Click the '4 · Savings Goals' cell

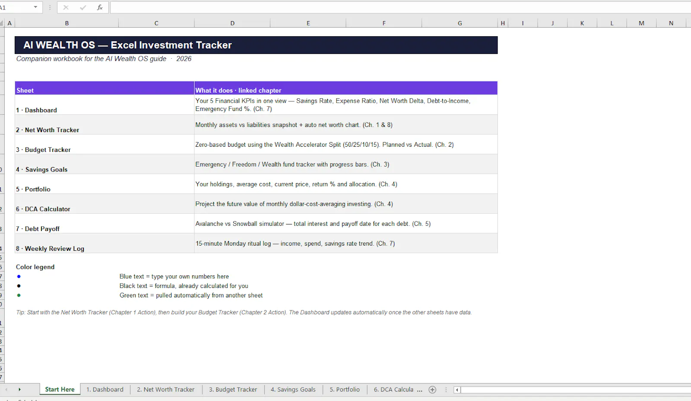point(105,164)
